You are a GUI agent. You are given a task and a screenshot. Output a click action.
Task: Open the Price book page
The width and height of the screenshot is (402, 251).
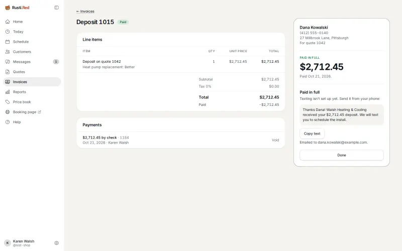click(x=32, y=102)
